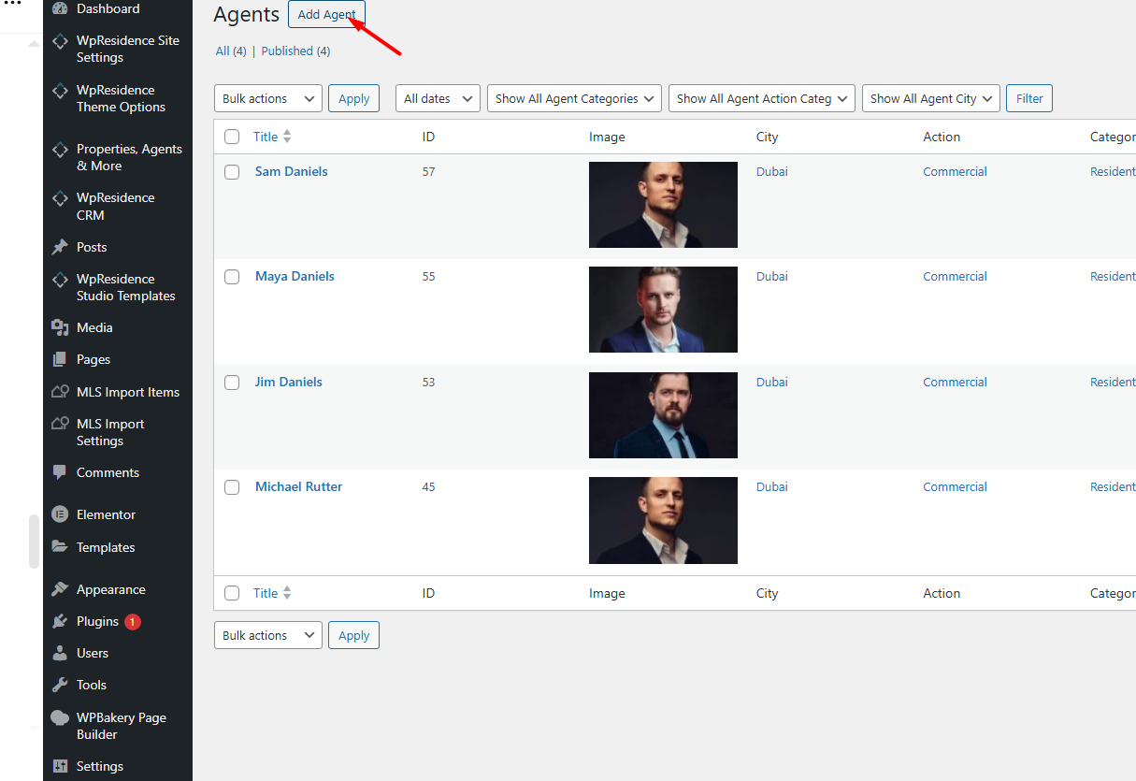Image resolution: width=1136 pixels, height=781 pixels.
Task: Tick the checkbox for Sam Daniels
Action: (232, 172)
